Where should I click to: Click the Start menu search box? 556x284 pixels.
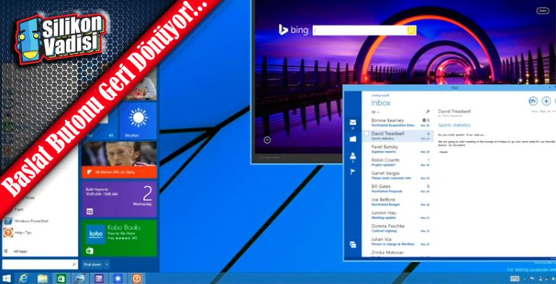coord(40,264)
